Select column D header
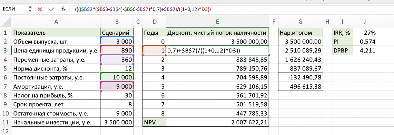Screen dimensions: 394x135 tap(154, 22)
